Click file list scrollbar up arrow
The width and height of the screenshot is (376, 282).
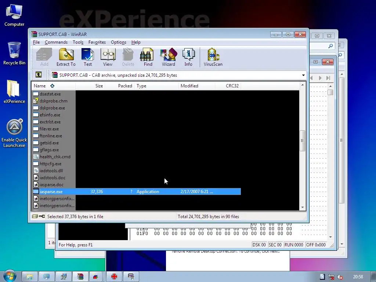(303, 85)
